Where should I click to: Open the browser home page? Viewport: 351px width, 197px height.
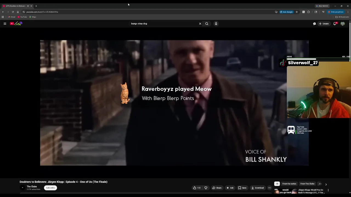point(18,12)
